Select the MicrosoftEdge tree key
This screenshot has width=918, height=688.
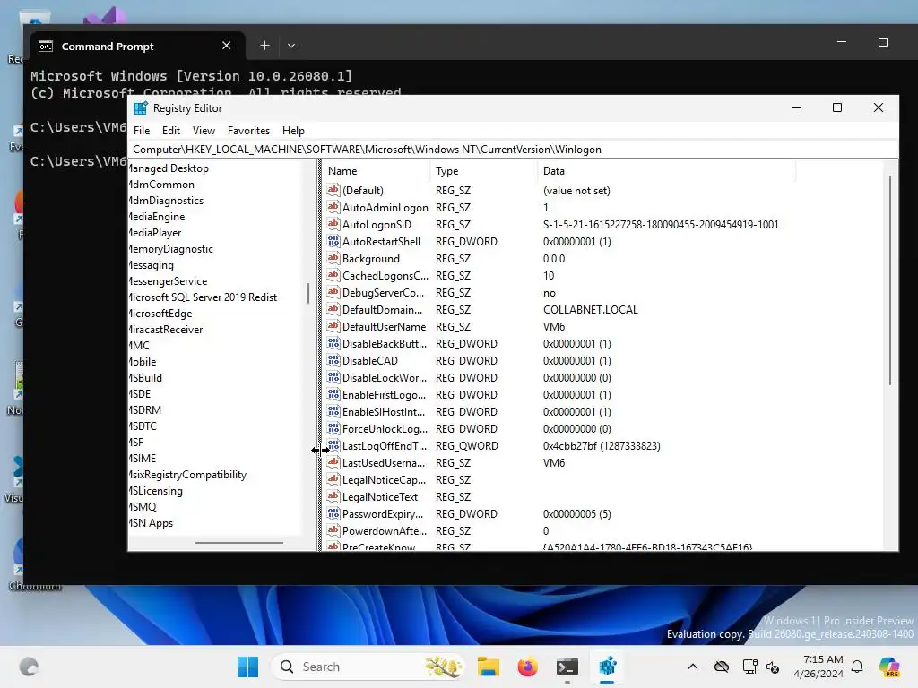(x=160, y=313)
